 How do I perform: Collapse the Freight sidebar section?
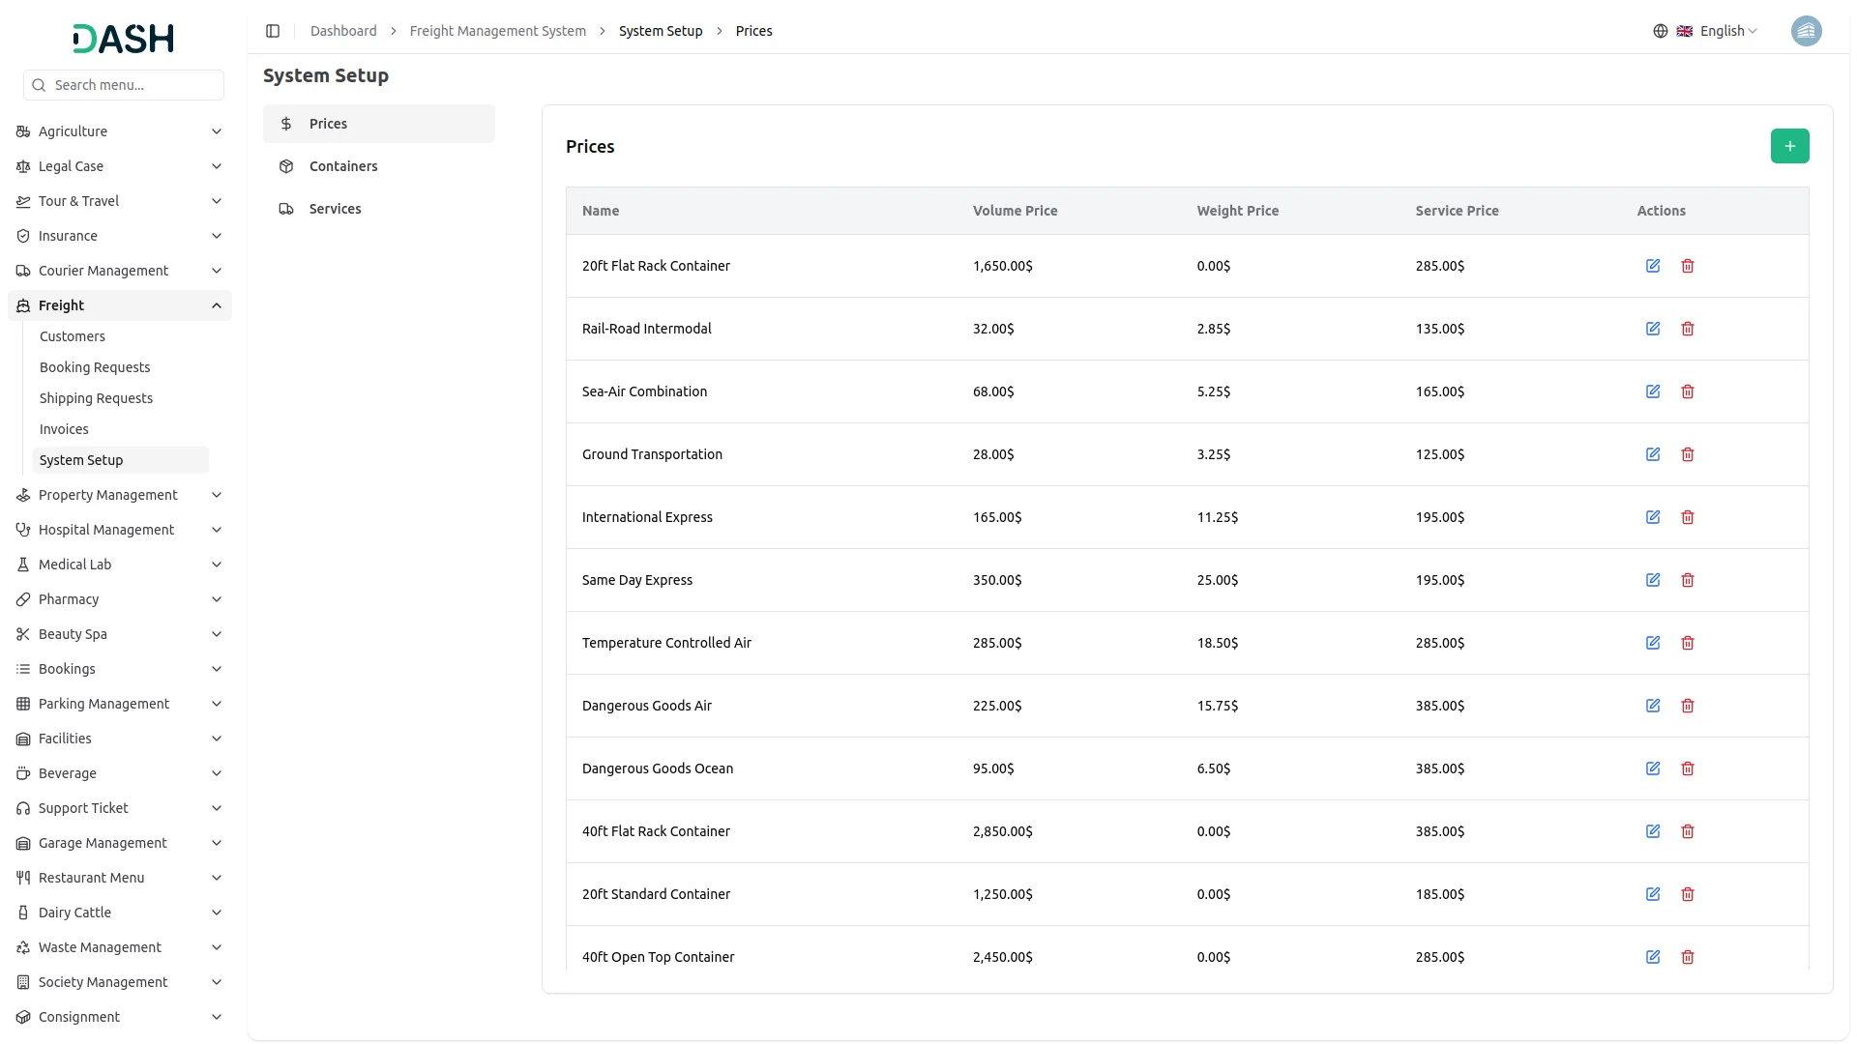(x=217, y=305)
